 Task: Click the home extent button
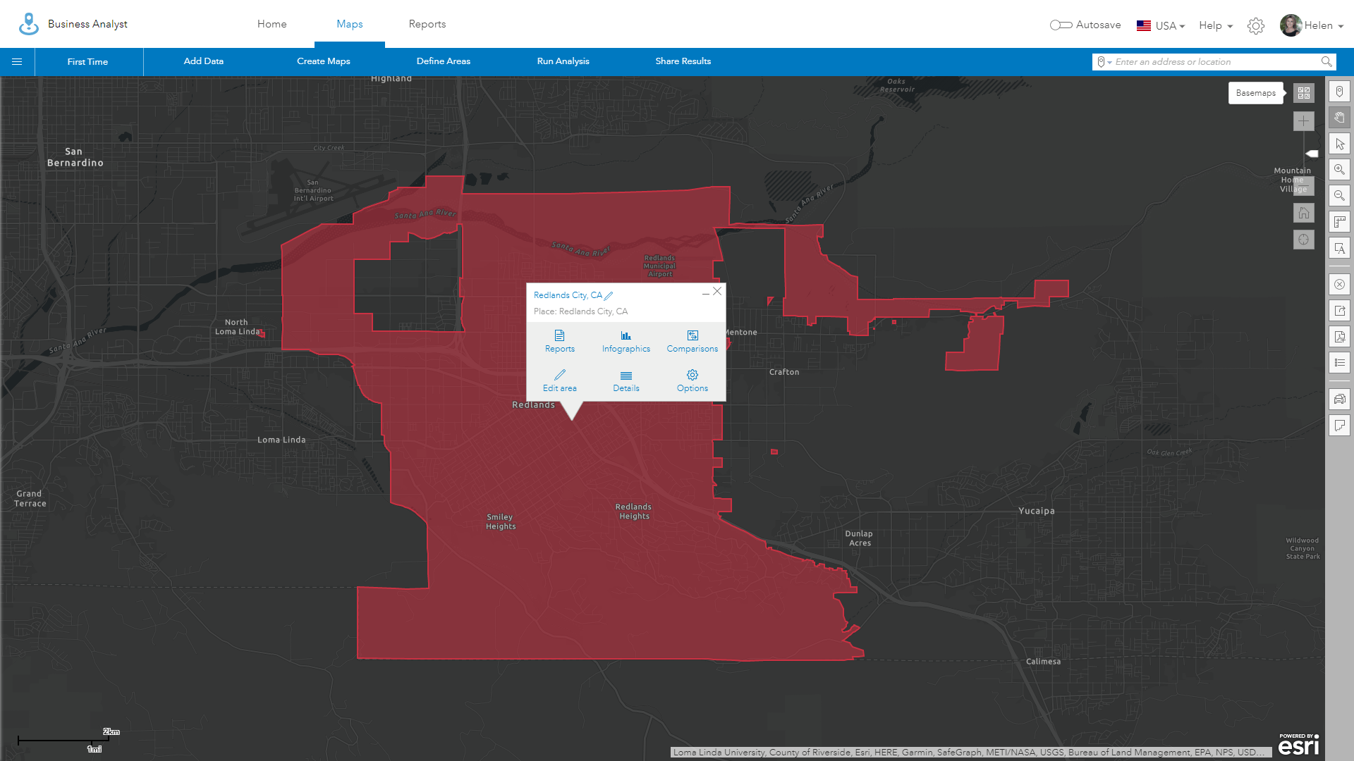pos(1303,213)
